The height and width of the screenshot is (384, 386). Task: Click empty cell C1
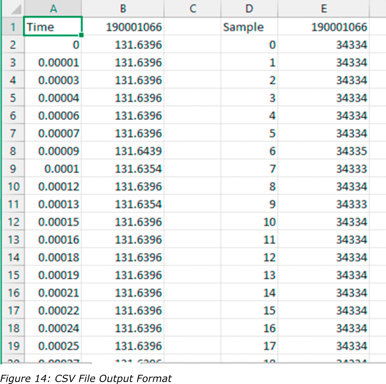[x=193, y=27]
